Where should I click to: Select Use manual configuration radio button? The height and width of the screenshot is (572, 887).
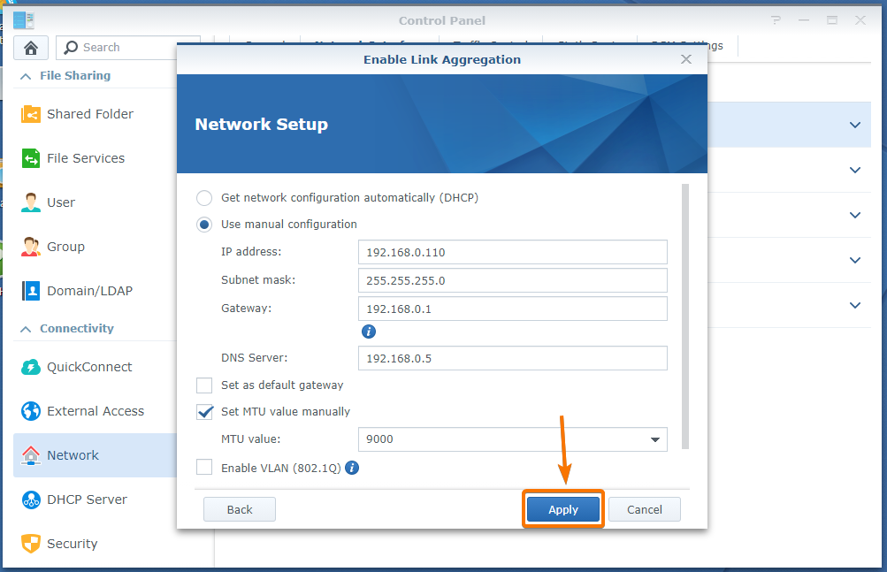point(204,225)
